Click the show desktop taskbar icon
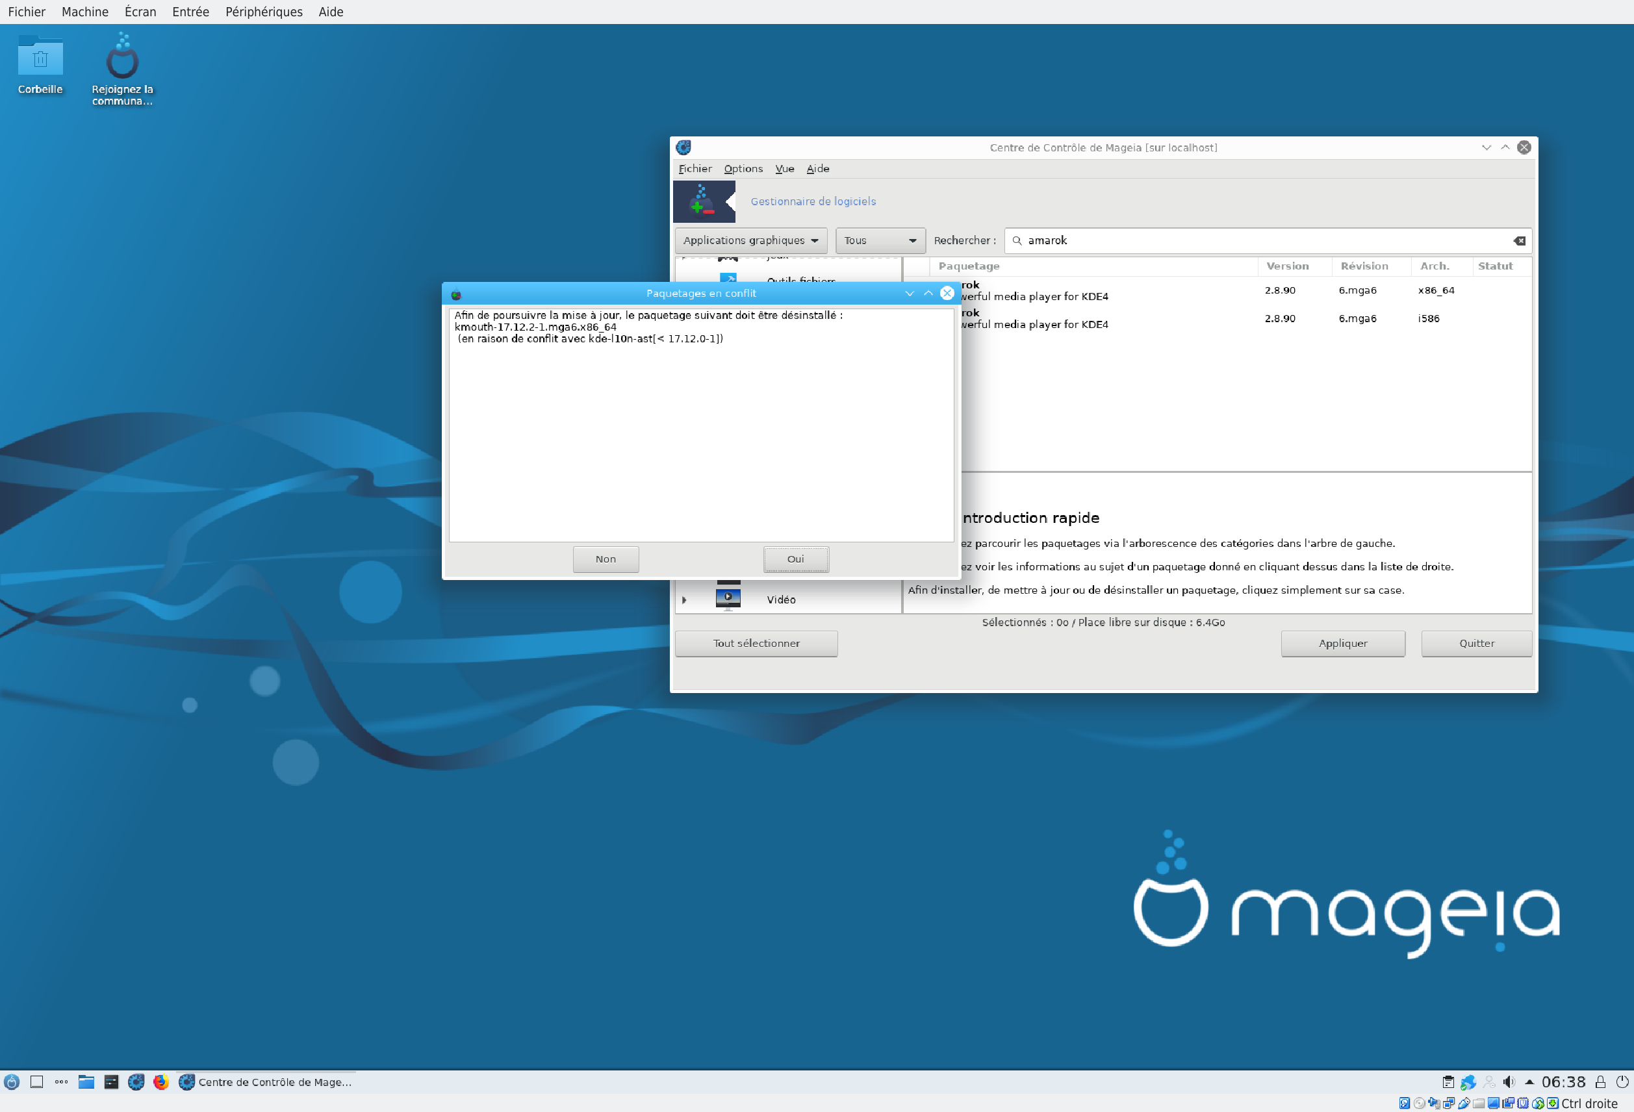 pos(36,1081)
